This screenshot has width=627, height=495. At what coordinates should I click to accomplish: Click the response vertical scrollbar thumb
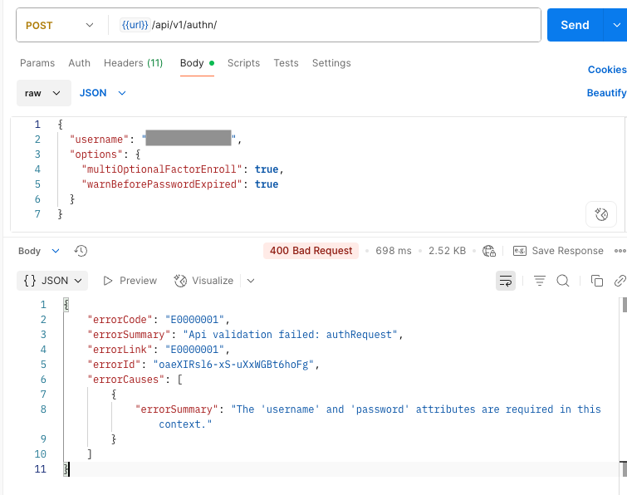pos(625,305)
